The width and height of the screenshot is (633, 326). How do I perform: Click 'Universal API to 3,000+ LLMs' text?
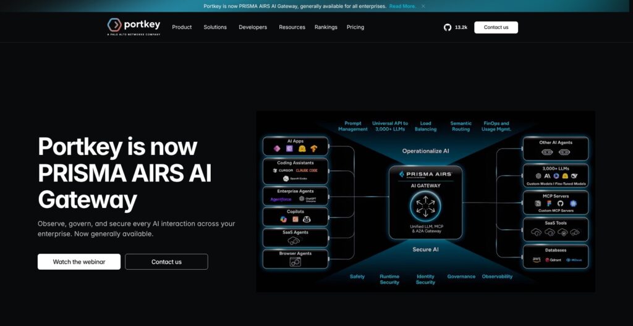click(390, 127)
